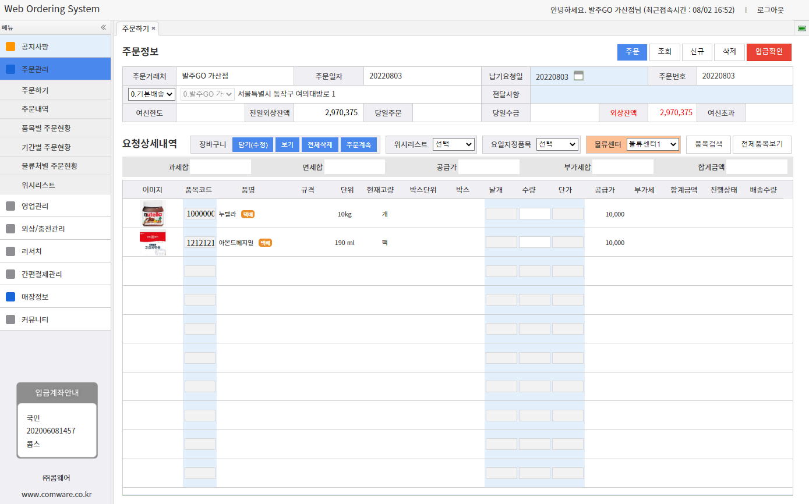
Task: Open 기간별 주문현황 submenu item
Action: click(x=55, y=147)
